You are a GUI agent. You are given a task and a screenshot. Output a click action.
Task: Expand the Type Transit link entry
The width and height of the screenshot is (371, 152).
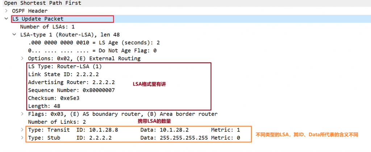coord(22,130)
